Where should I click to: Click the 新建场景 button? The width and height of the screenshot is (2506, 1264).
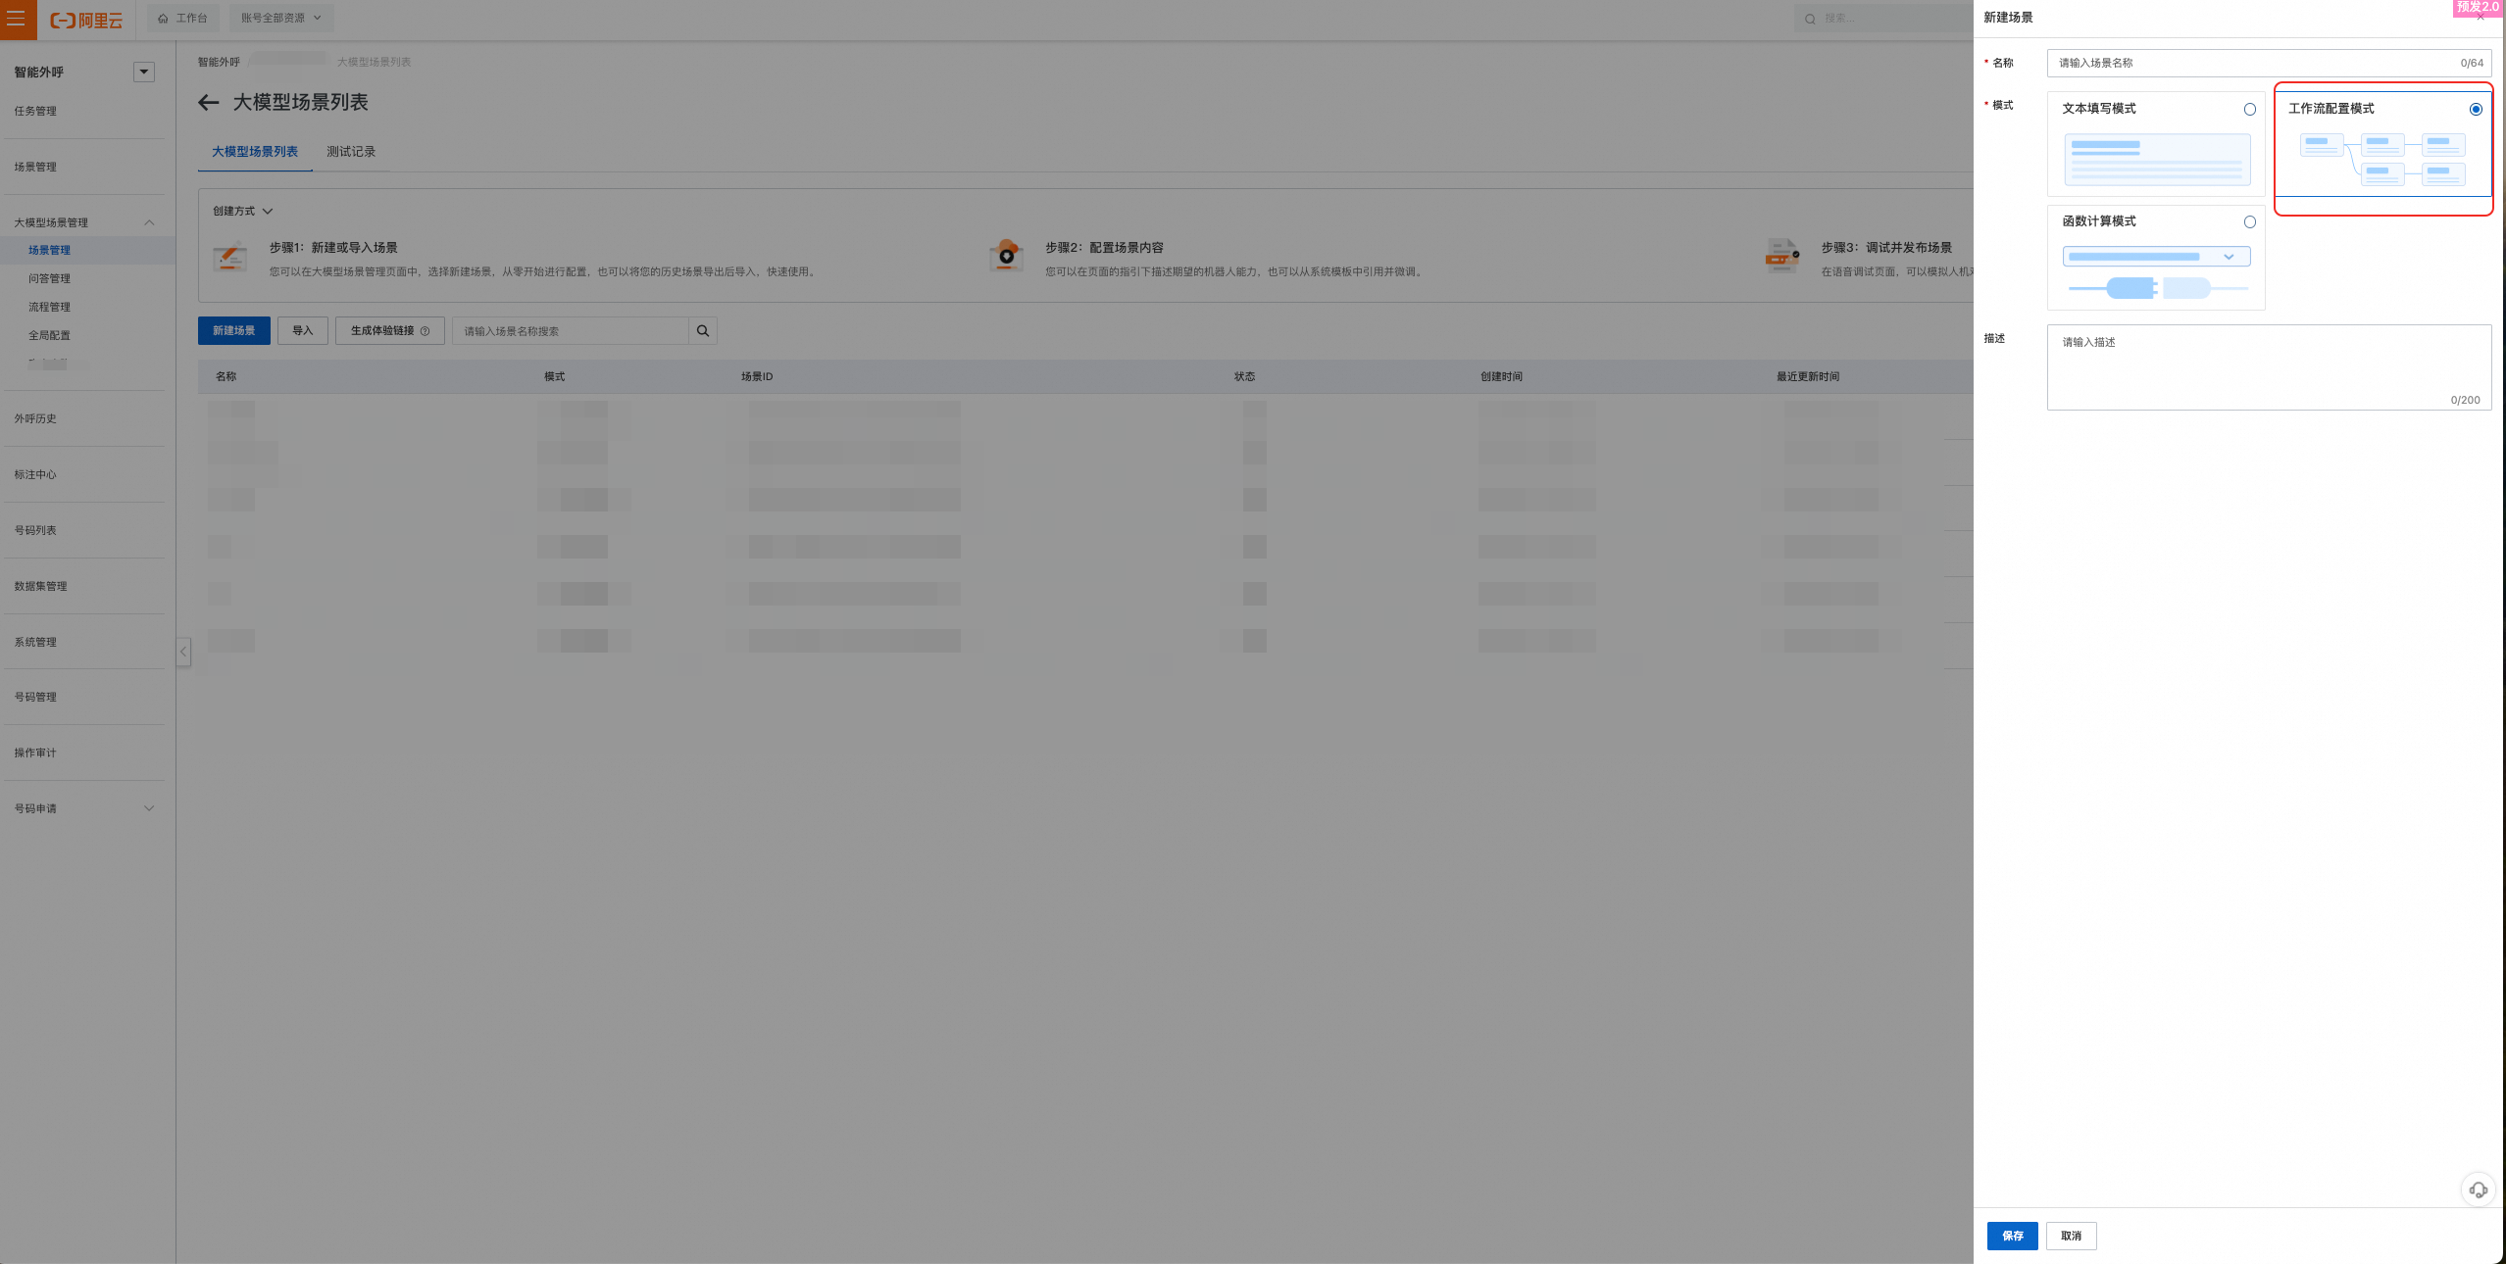pos(233,331)
